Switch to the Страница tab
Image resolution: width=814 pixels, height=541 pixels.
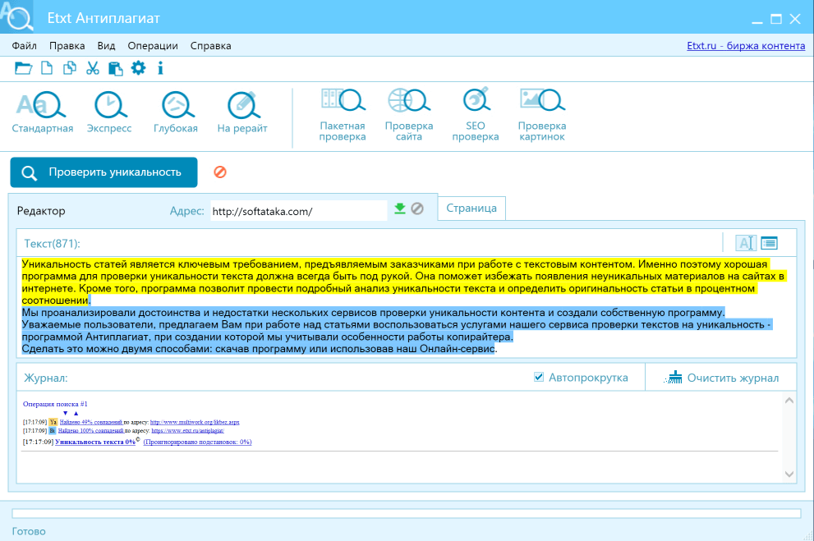(x=471, y=209)
